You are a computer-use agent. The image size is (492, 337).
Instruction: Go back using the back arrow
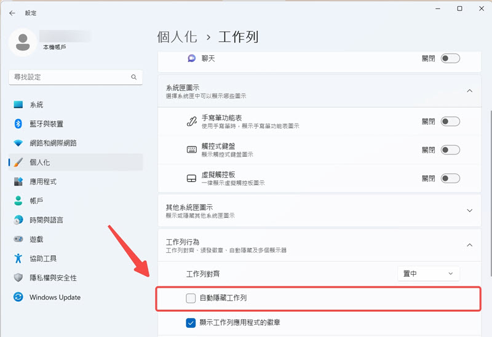(12, 13)
